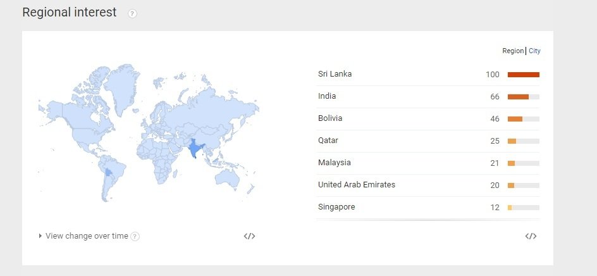This screenshot has width=597, height=276.
Task: Choose Qatar from the region list
Action: pos(328,141)
